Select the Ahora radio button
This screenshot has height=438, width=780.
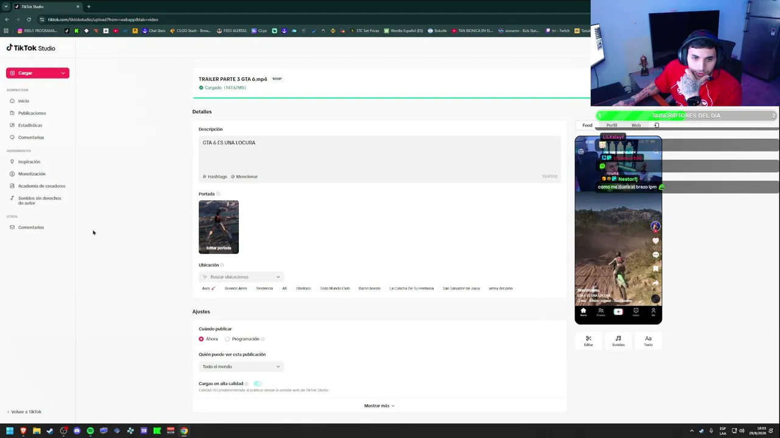click(x=201, y=339)
